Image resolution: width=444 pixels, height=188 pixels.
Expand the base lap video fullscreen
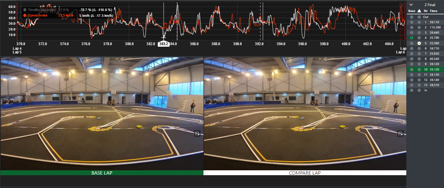197,133
